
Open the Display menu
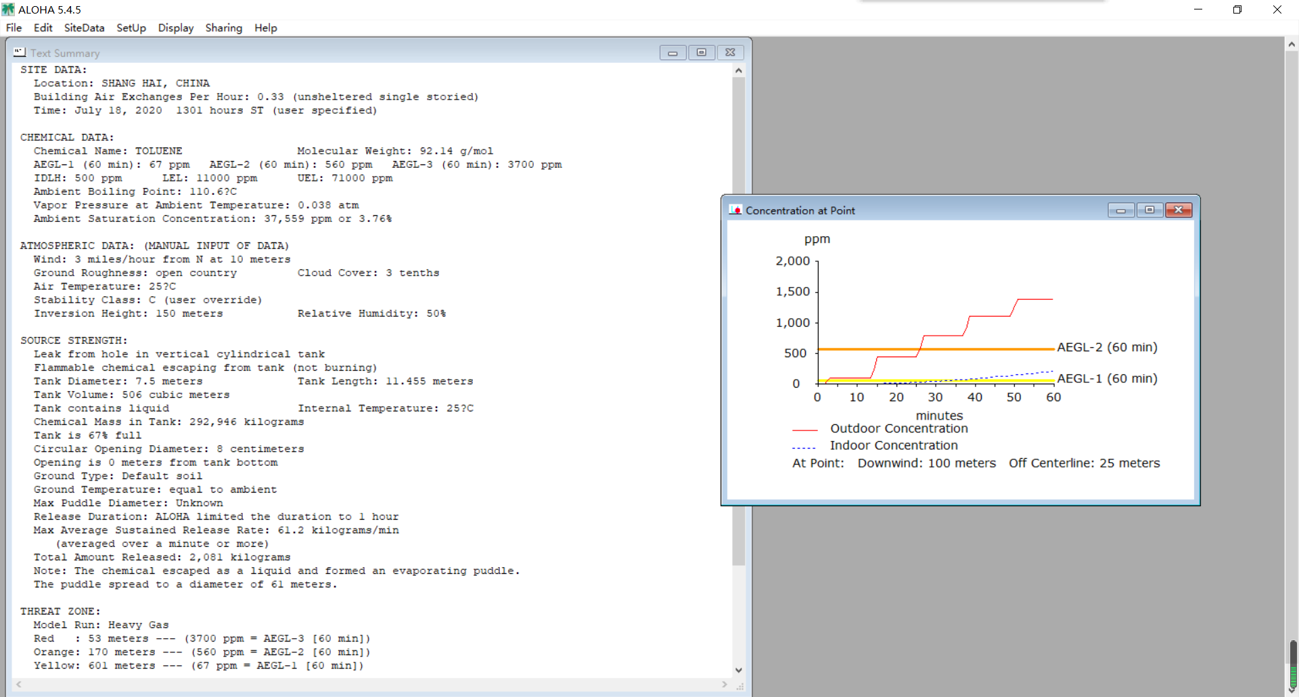tap(176, 28)
